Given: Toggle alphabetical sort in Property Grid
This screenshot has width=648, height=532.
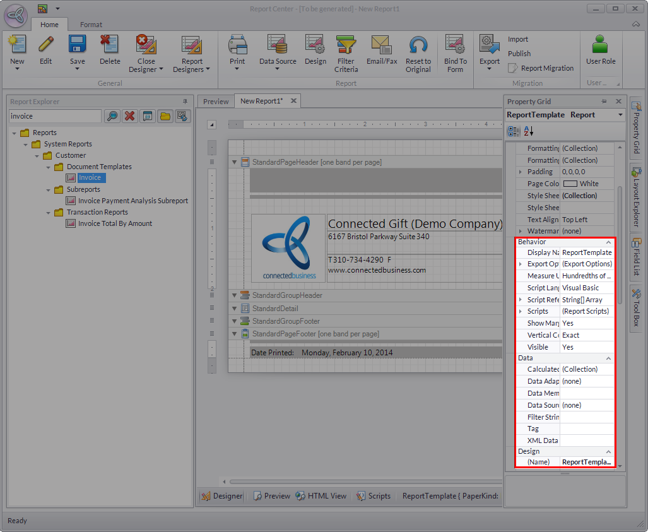Looking at the screenshot, I should point(529,131).
